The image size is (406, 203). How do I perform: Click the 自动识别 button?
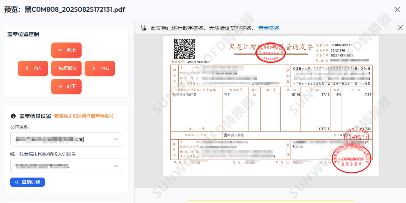coord(27,182)
